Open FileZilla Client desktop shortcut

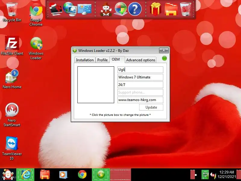12,46
